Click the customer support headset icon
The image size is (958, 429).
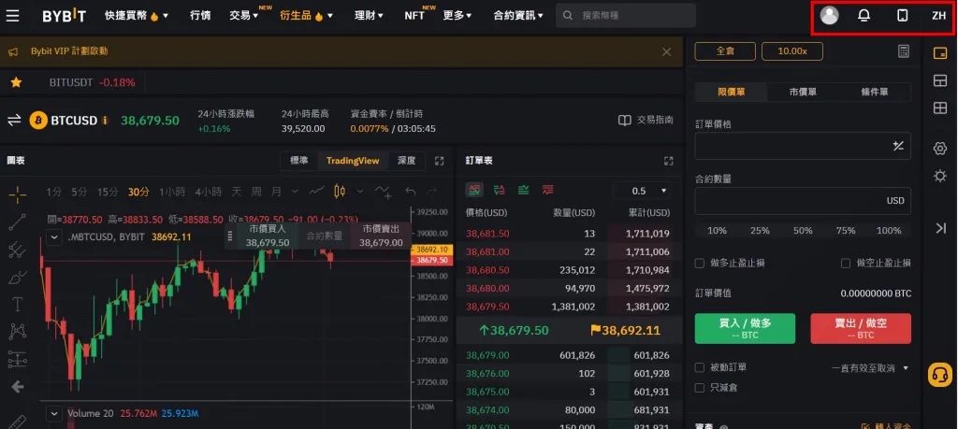(940, 375)
